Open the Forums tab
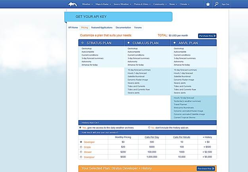This screenshot has width=248, height=172. coord(138,27)
